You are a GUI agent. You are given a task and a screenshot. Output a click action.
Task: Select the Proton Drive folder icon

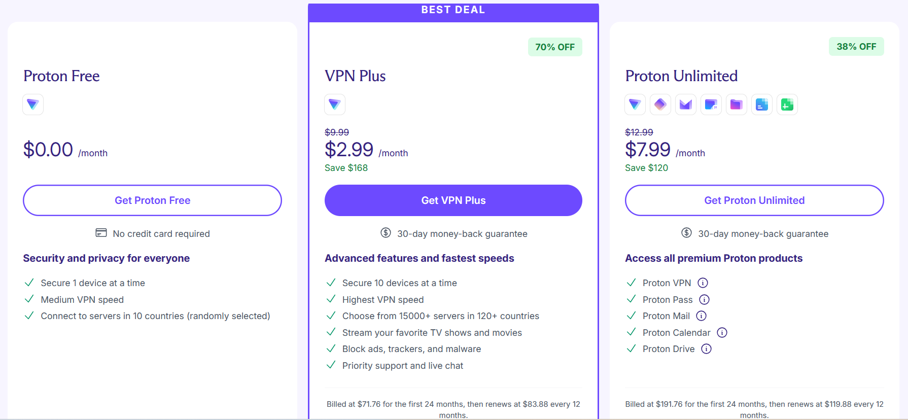click(x=736, y=104)
